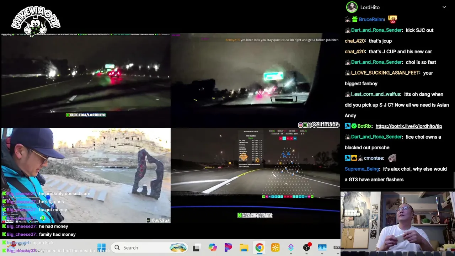Select the kick.com/conner driving stream panel
Screen dimensions: 455x256
tap(255, 176)
